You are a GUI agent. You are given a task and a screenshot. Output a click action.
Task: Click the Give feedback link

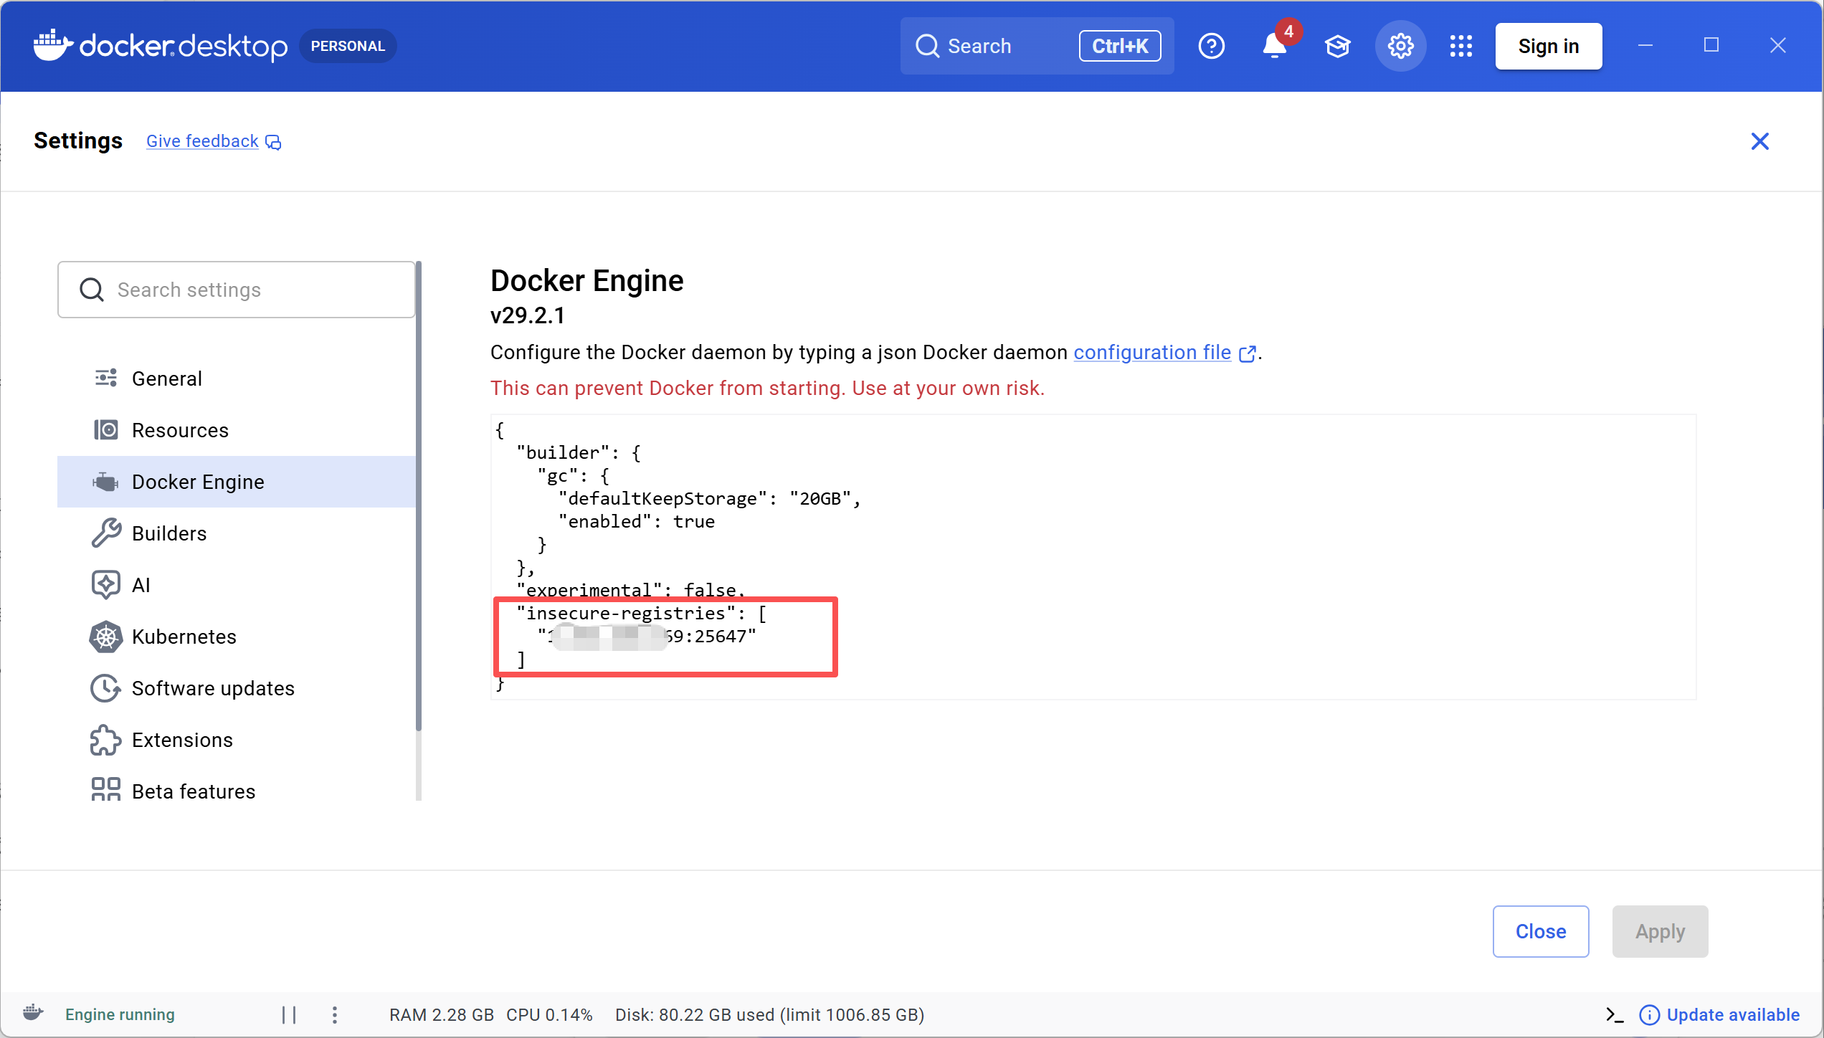[x=203, y=141]
